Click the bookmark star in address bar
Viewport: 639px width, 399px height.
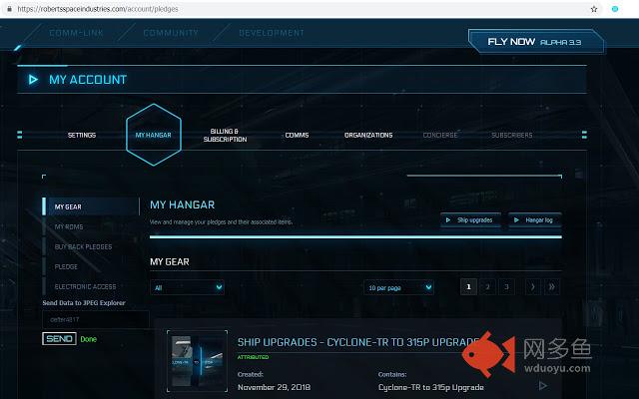point(594,9)
